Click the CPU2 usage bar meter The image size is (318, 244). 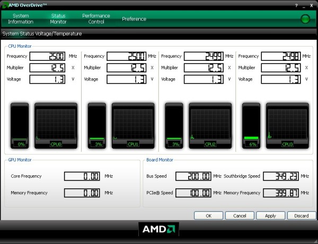click(x=174, y=126)
